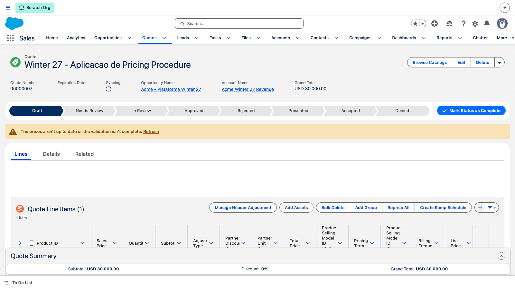This screenshot has height=289, width=515.
Task: Open the App Launcher dots grid
Action: pos(10,38)
